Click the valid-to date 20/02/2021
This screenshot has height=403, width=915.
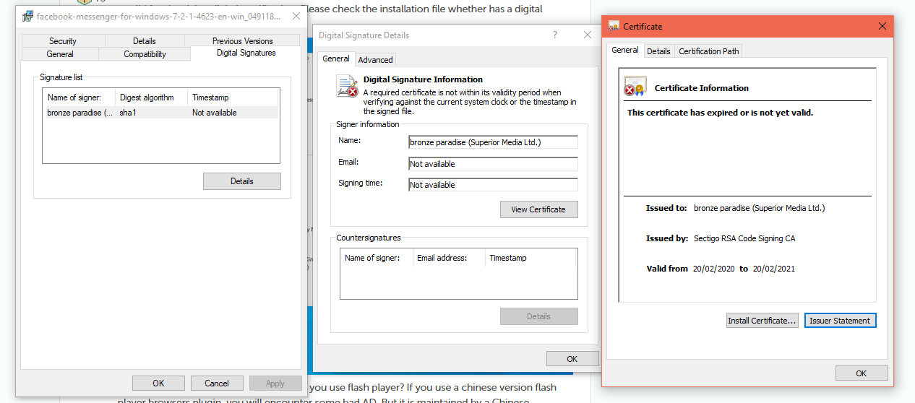coord(774,269)
